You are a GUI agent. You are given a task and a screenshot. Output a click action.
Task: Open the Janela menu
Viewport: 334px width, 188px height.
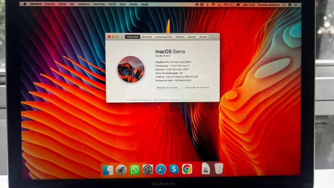pyautogui.click(x=133, y=4)
